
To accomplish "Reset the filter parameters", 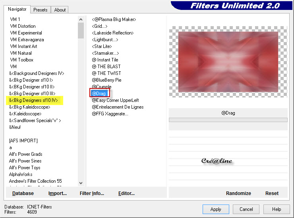I will point(272,193).
